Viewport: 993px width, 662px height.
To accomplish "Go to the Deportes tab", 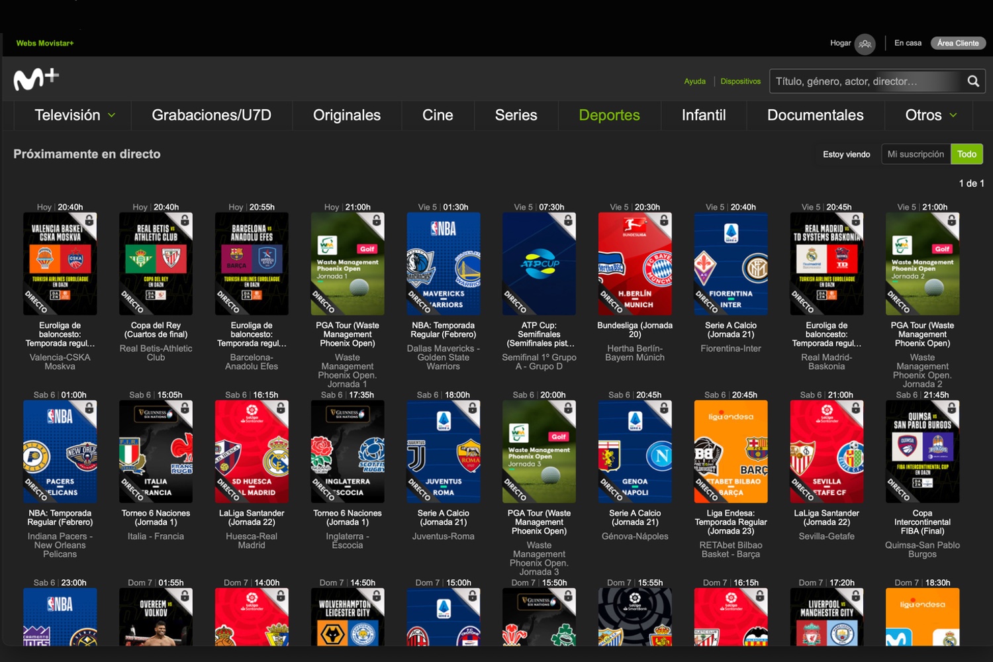I will (x=609, y=115).
